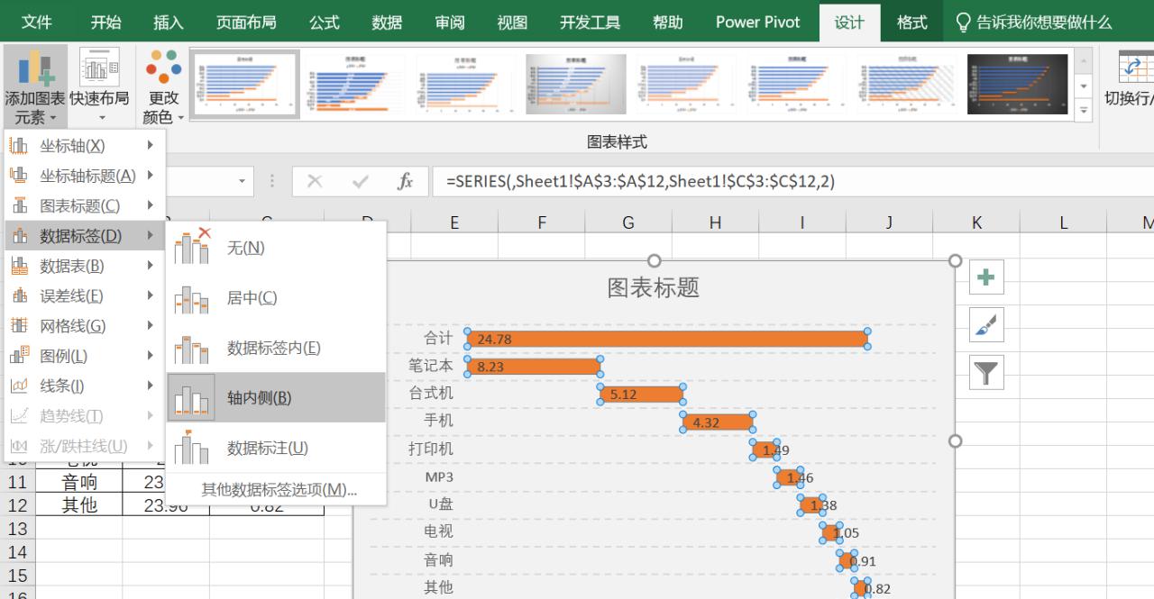Switch to the 数据 ribbon tab
Viewport: 1154px width, 599px height.
coord(387,23)
